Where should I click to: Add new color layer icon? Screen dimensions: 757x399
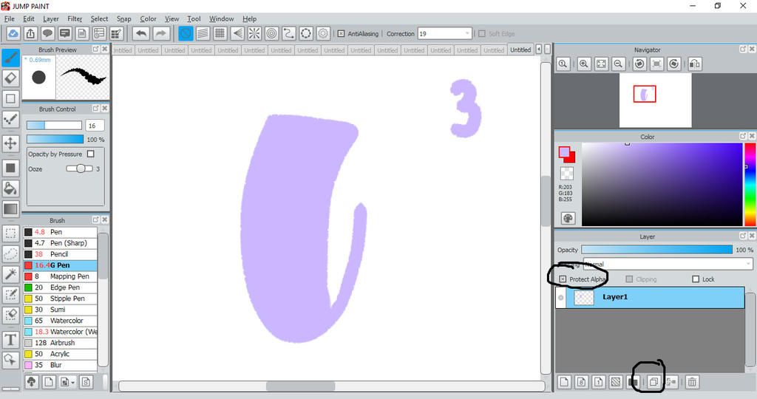[563, 382]
